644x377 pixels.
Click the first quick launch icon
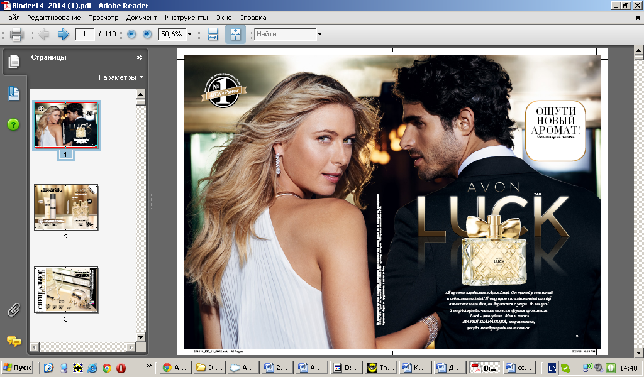48,368
